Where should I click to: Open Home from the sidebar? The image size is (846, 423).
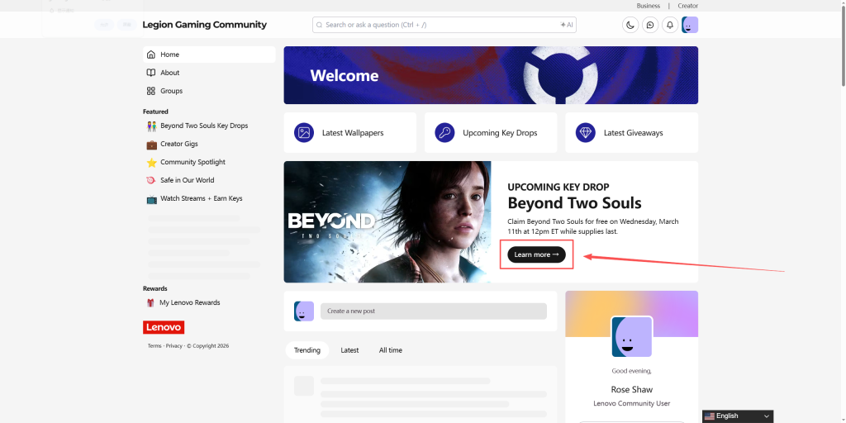pyautogui.click(x=169, y=55)
